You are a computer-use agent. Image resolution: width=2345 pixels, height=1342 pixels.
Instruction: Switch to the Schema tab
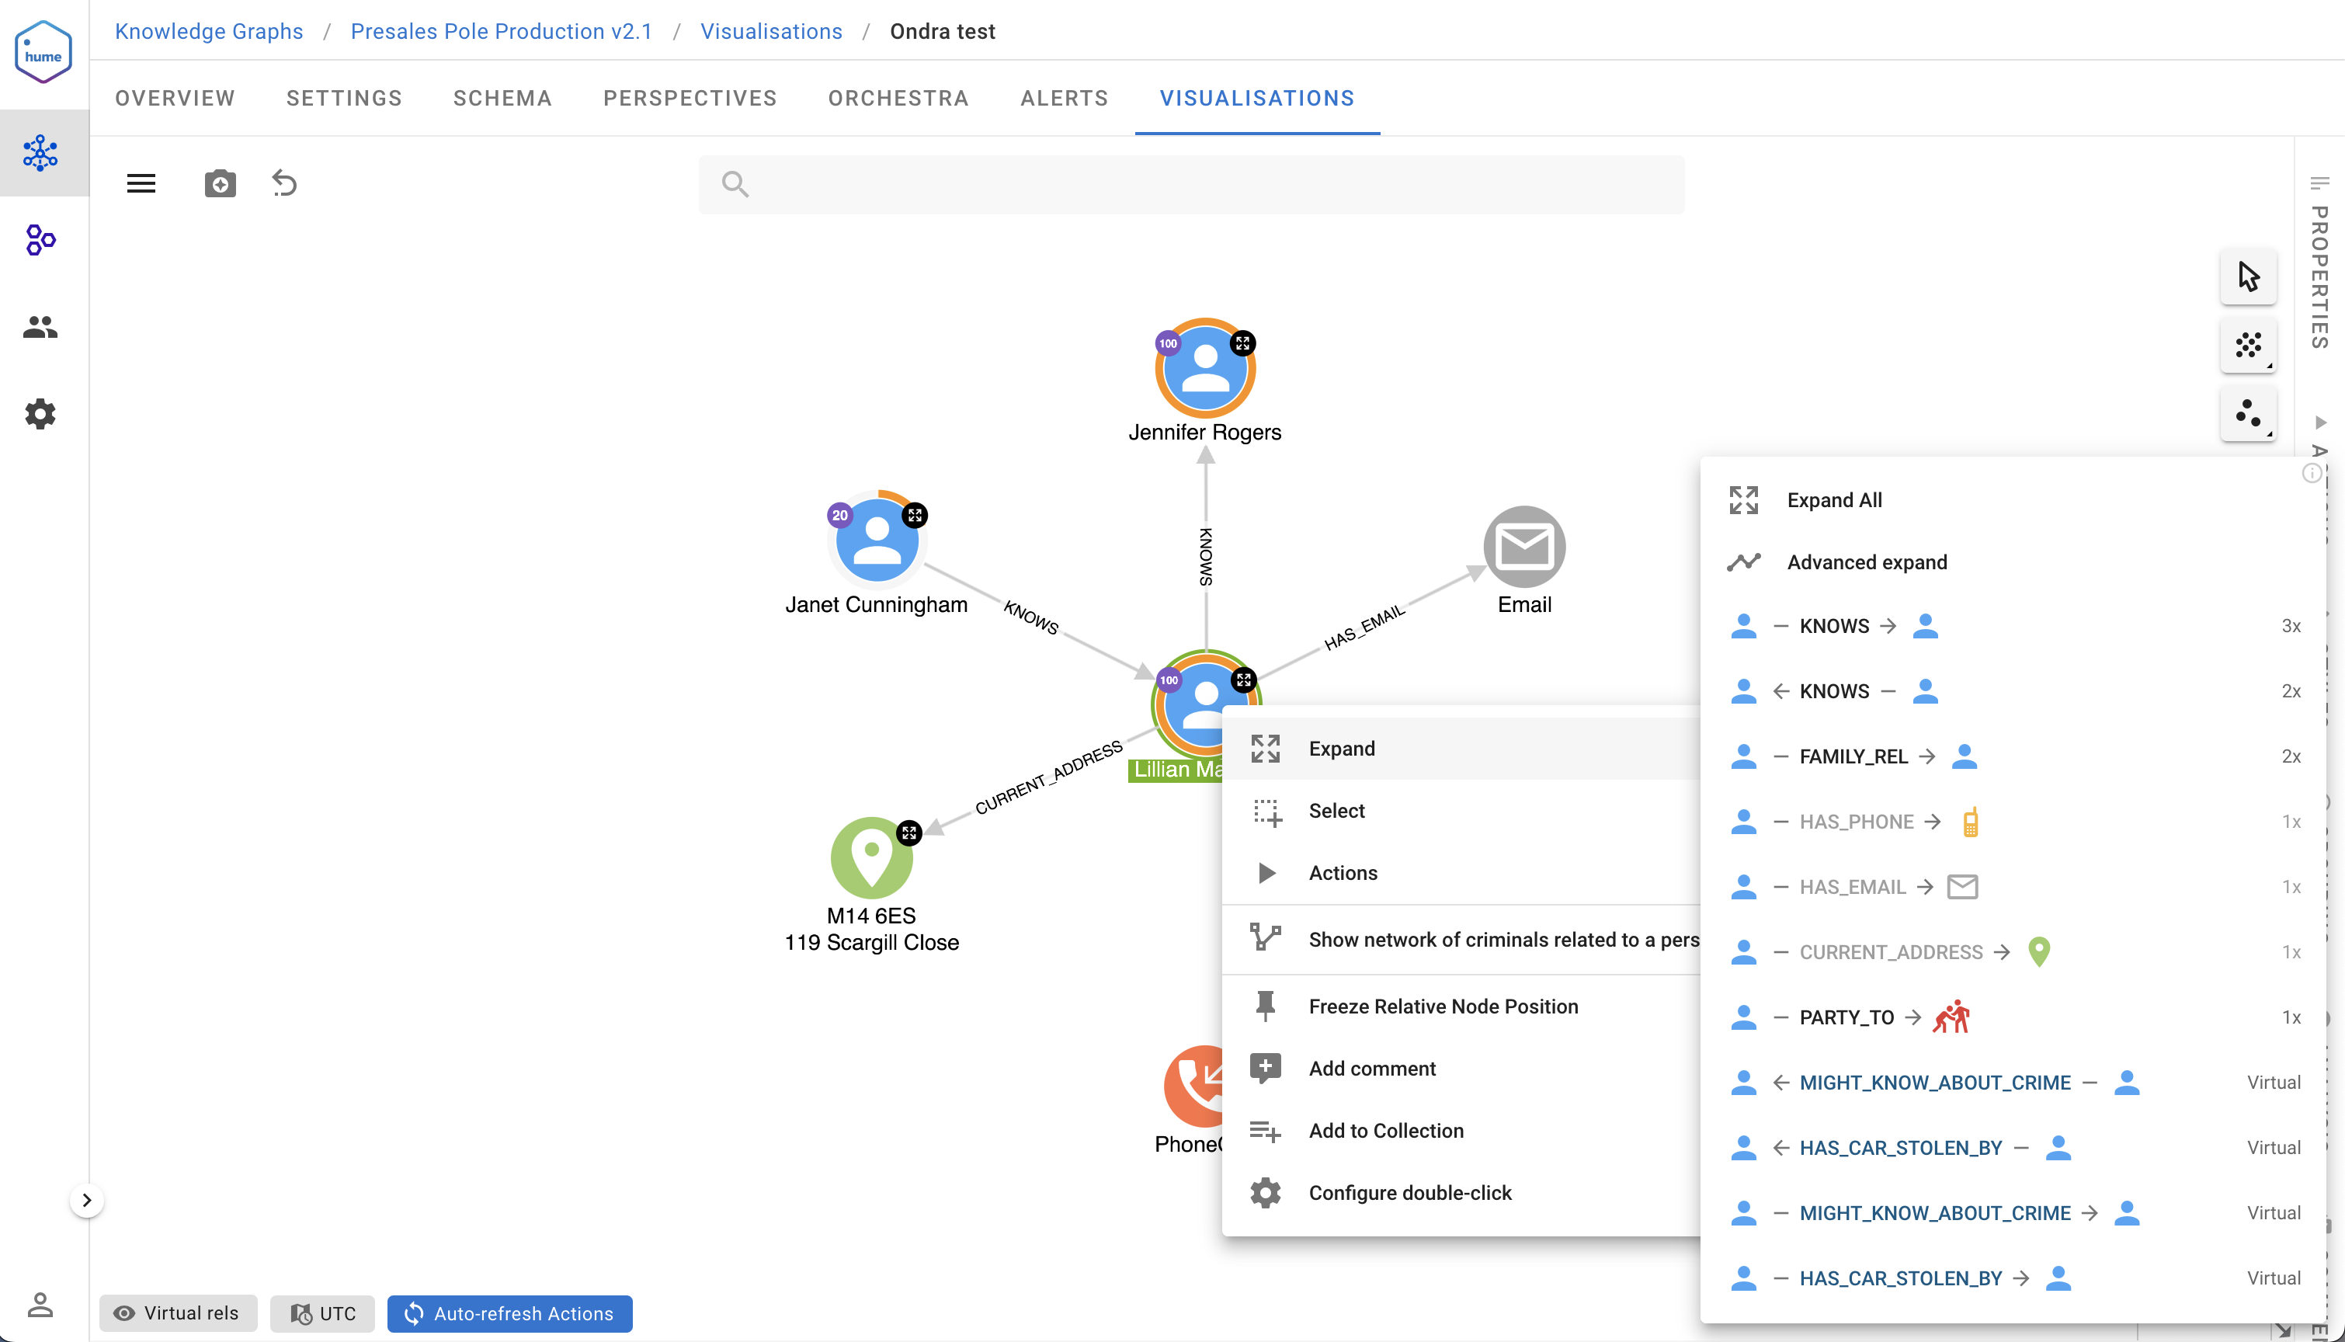tap(502, 99)
